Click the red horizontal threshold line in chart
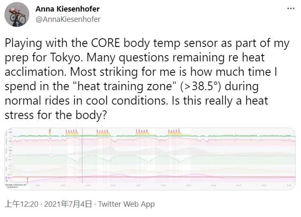301x217 pixels. pos(165,177)
